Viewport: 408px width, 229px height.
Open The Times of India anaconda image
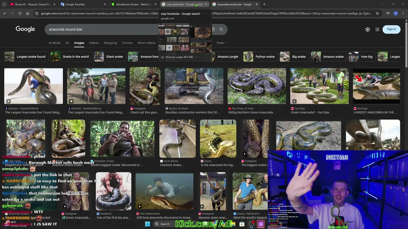click(x=257, y=86)
